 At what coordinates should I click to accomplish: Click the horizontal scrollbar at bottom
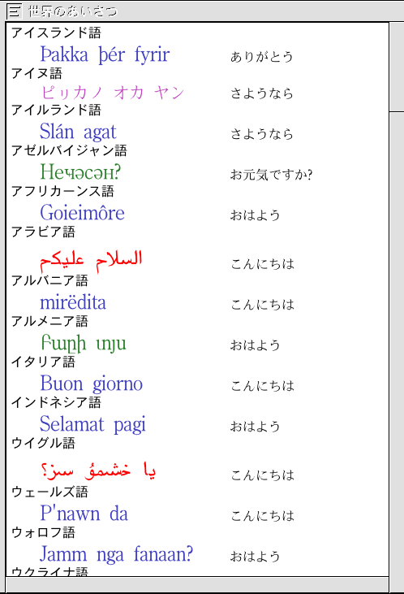point(197,583)
